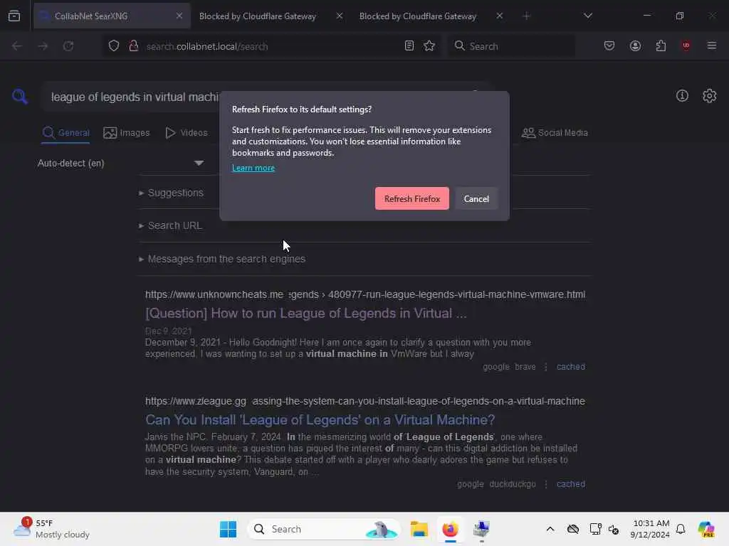729x546 pixels.
Task: Open the weather widget showing 55°F
Action: 51,529
